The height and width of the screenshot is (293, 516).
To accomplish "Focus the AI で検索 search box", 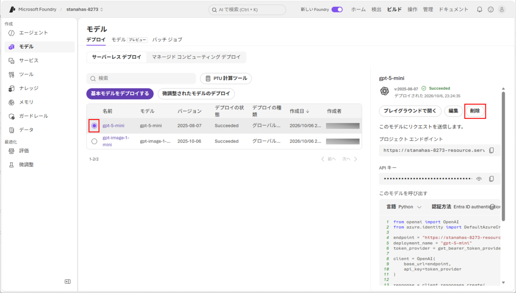I will click(x=247, y=10).
